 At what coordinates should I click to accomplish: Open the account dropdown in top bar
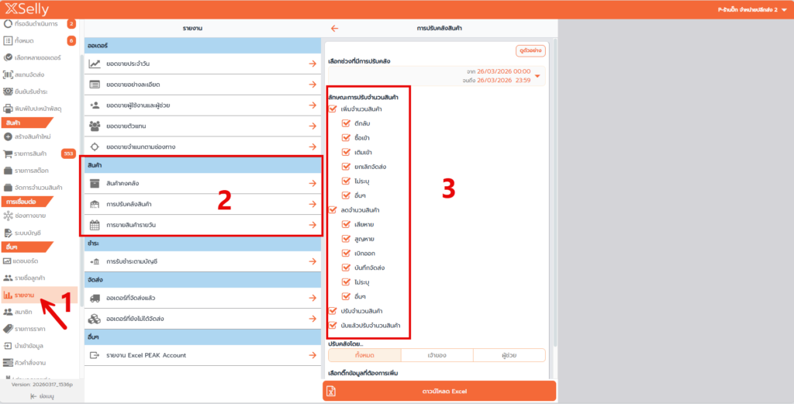pos(784,9)
